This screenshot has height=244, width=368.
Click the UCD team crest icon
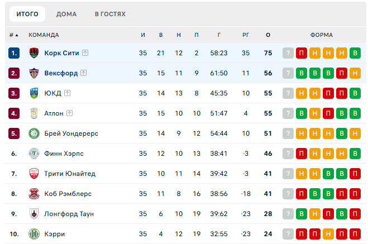coord(34,93)
